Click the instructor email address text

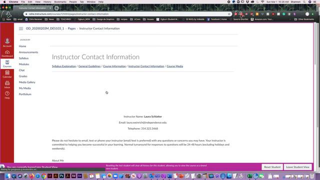(146, 122)
